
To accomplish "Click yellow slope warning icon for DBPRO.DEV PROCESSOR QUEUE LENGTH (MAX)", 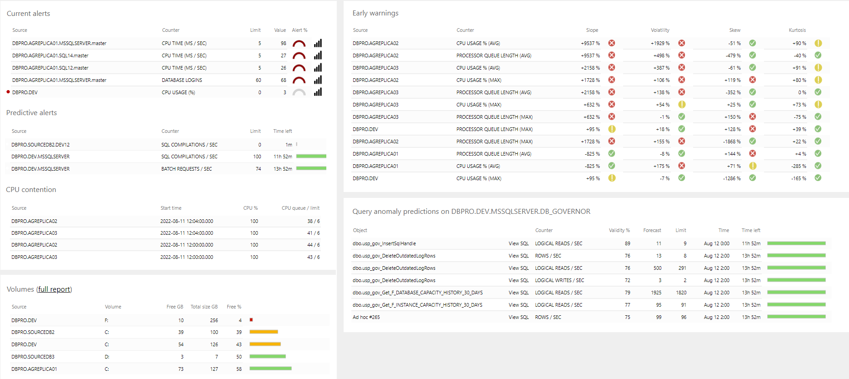I will [612, 129].
